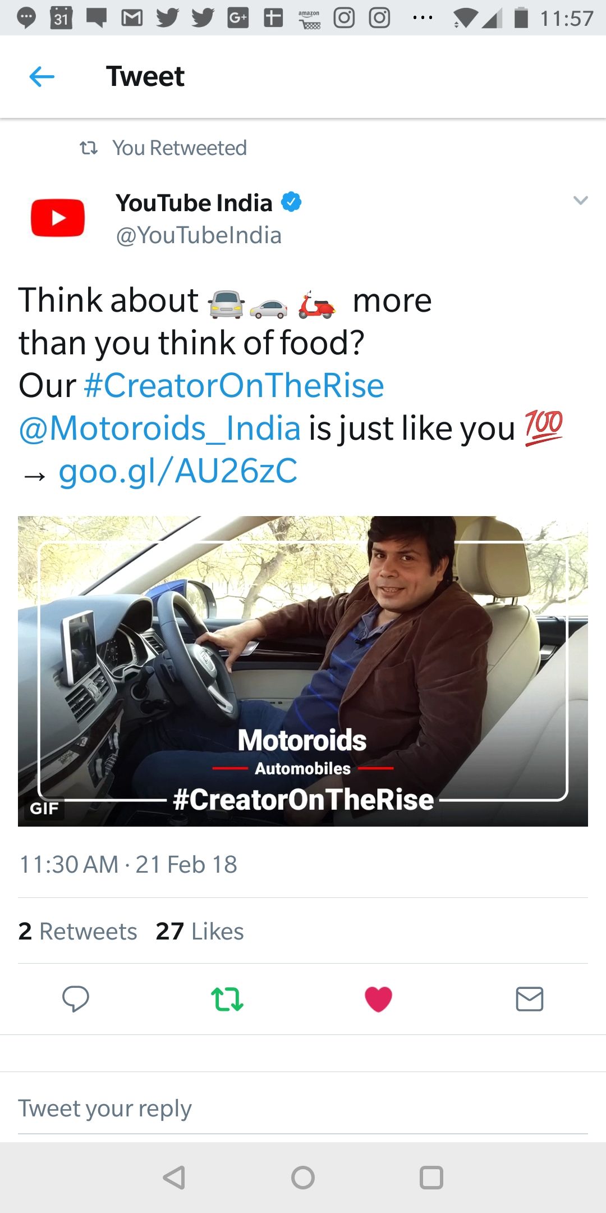Open the reply speech bubble icon
The width and height of the screenshot is (606, 1213).
[x=75, y=998]
